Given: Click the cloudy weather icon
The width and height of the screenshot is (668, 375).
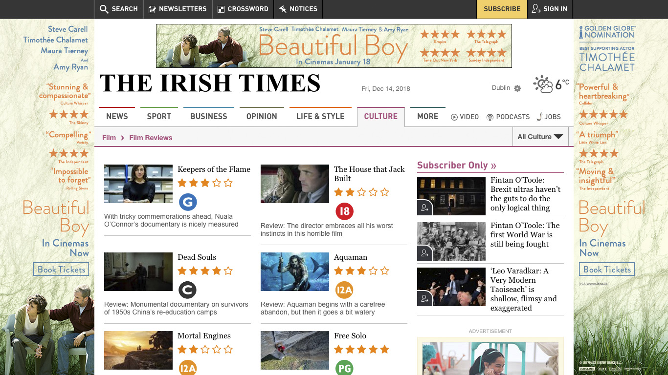Looking at the screenshot, I should pos(543,84).
